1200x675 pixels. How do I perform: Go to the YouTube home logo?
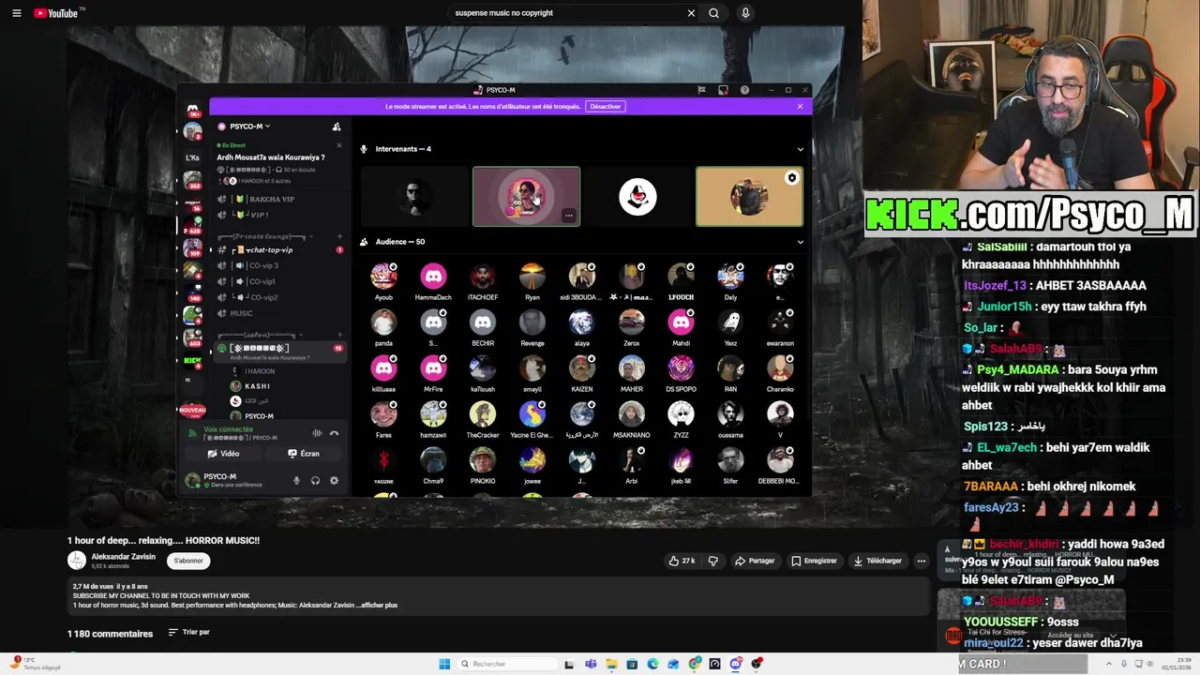(x=56, y=13)
